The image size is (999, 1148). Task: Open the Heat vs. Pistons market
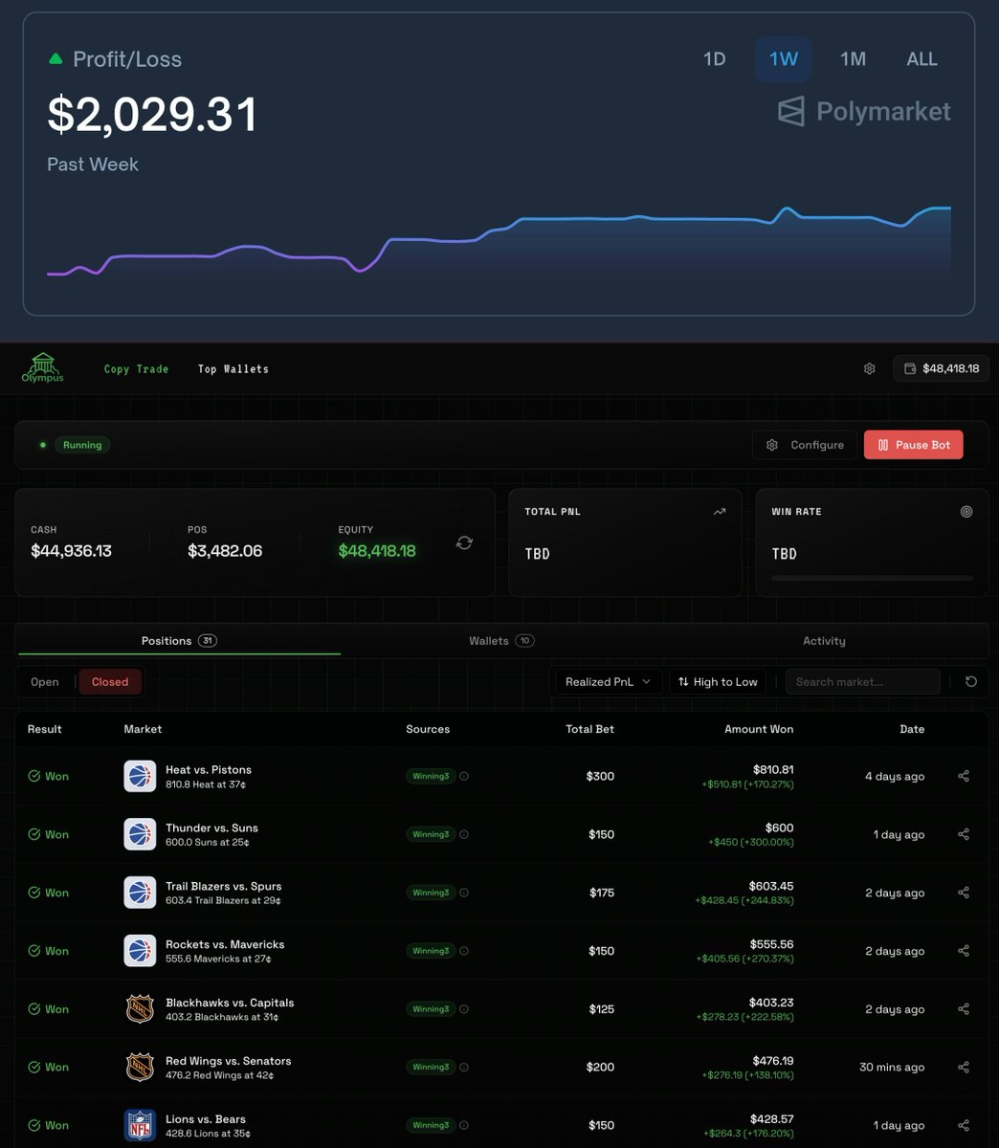209,769
